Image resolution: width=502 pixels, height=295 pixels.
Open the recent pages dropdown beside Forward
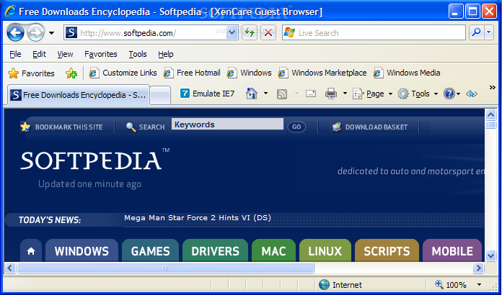point(51,33)
